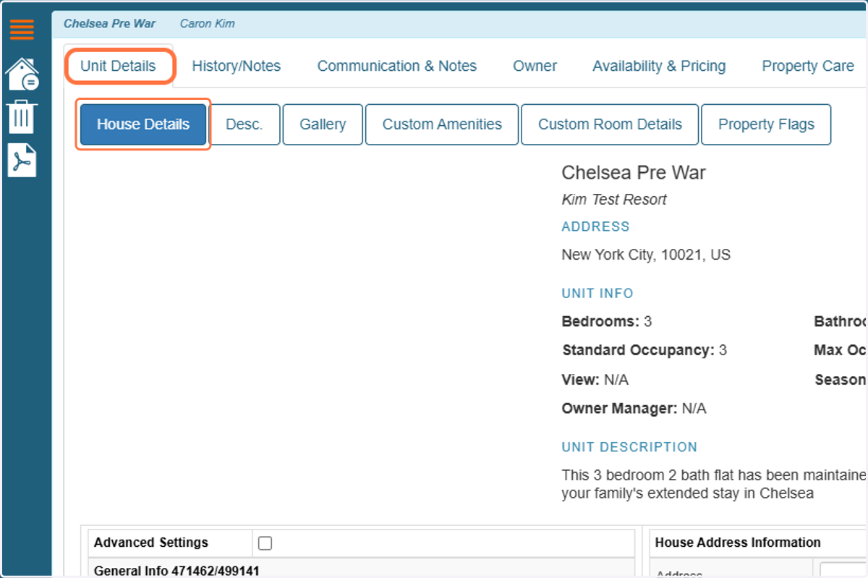Viewport: 868px width, 578px height.
Task: Select the House Details button
Action: click(143, 124)
